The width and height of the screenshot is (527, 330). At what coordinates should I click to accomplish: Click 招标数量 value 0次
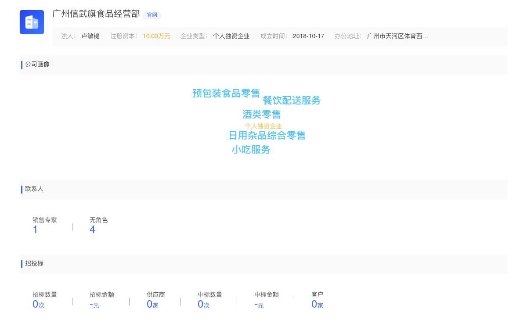pos(39,304)
